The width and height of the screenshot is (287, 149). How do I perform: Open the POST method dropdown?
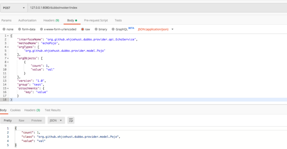[x=14, y=8]
